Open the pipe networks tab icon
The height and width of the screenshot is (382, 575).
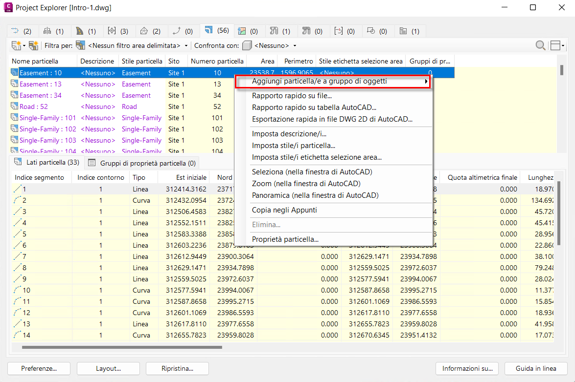(279, 31)
